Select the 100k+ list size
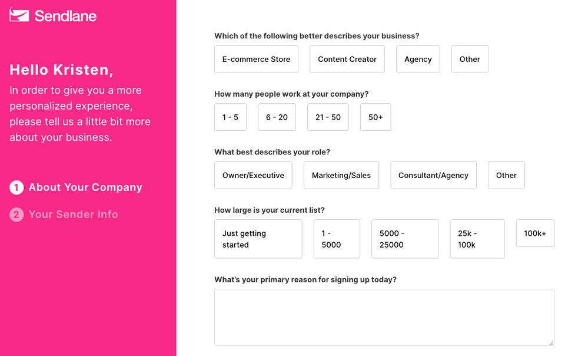The width and height of the screenshot is (565, 356). tap(535, 233)
